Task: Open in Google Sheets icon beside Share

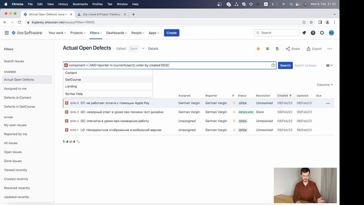Action: click(277, 48)
